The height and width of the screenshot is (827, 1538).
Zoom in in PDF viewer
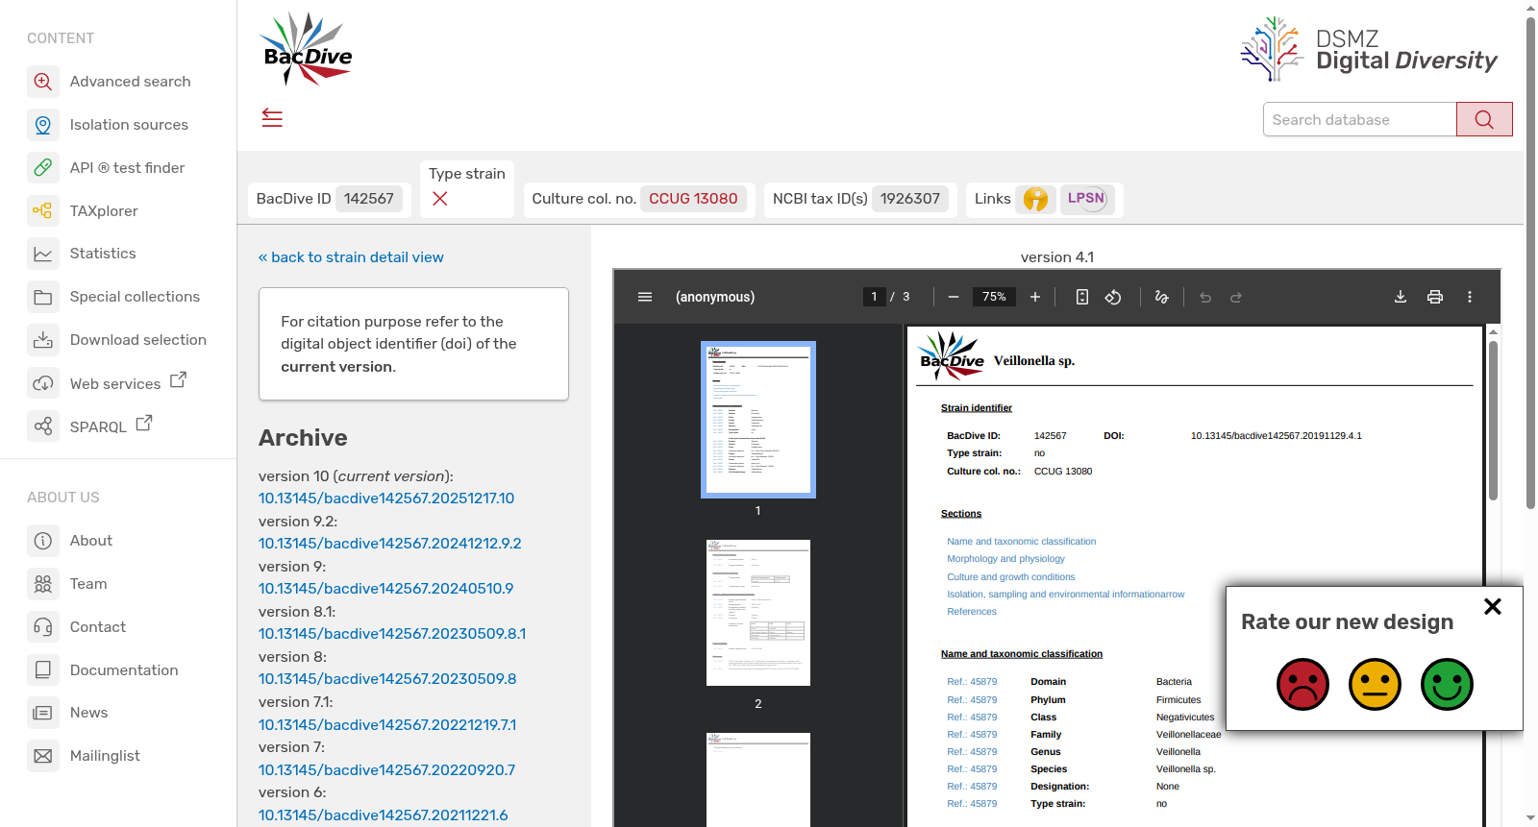[1035, 297]
